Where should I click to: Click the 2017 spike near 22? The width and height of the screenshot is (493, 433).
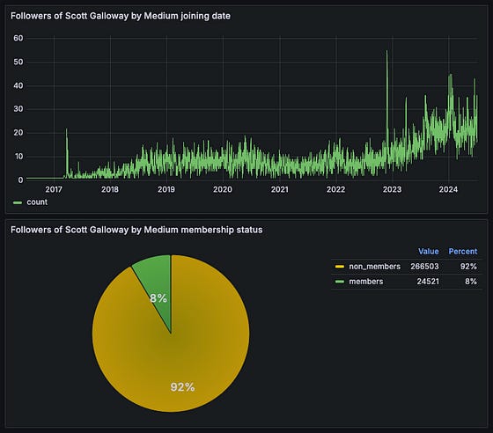tap(66, 130)
